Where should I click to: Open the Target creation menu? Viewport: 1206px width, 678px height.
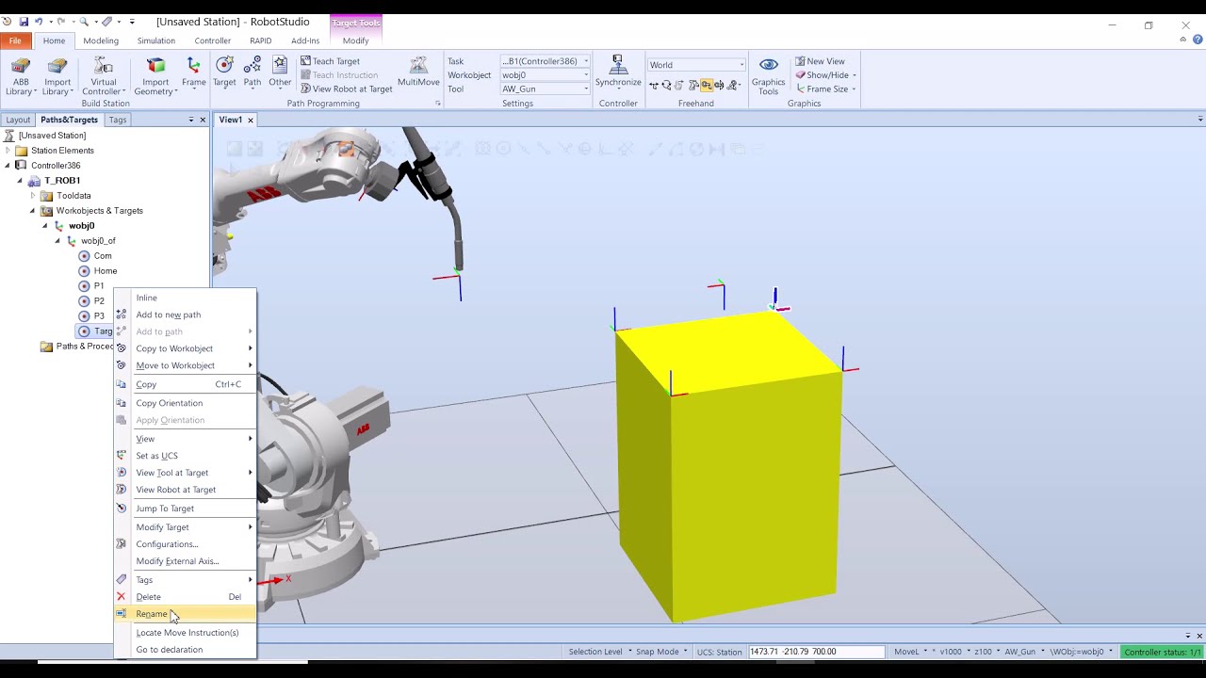[224, 73]
